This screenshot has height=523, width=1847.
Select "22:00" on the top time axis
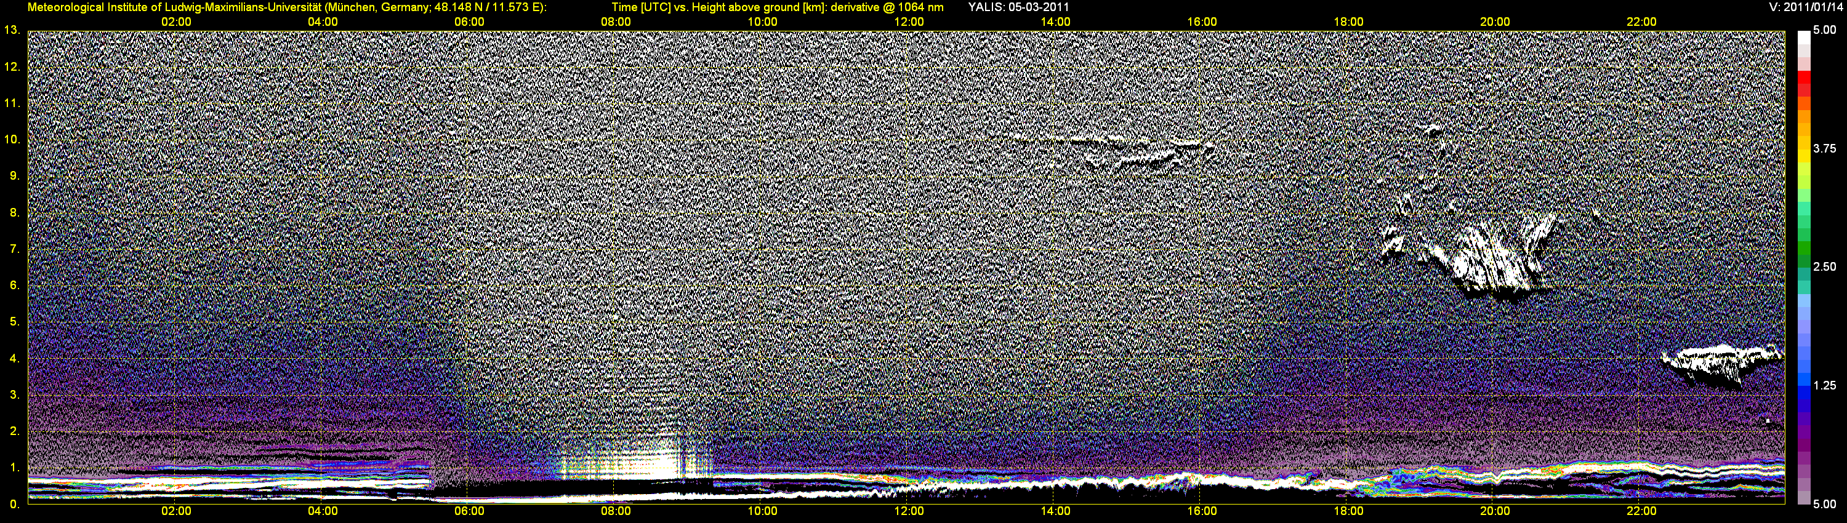(x=1642, y=22)
